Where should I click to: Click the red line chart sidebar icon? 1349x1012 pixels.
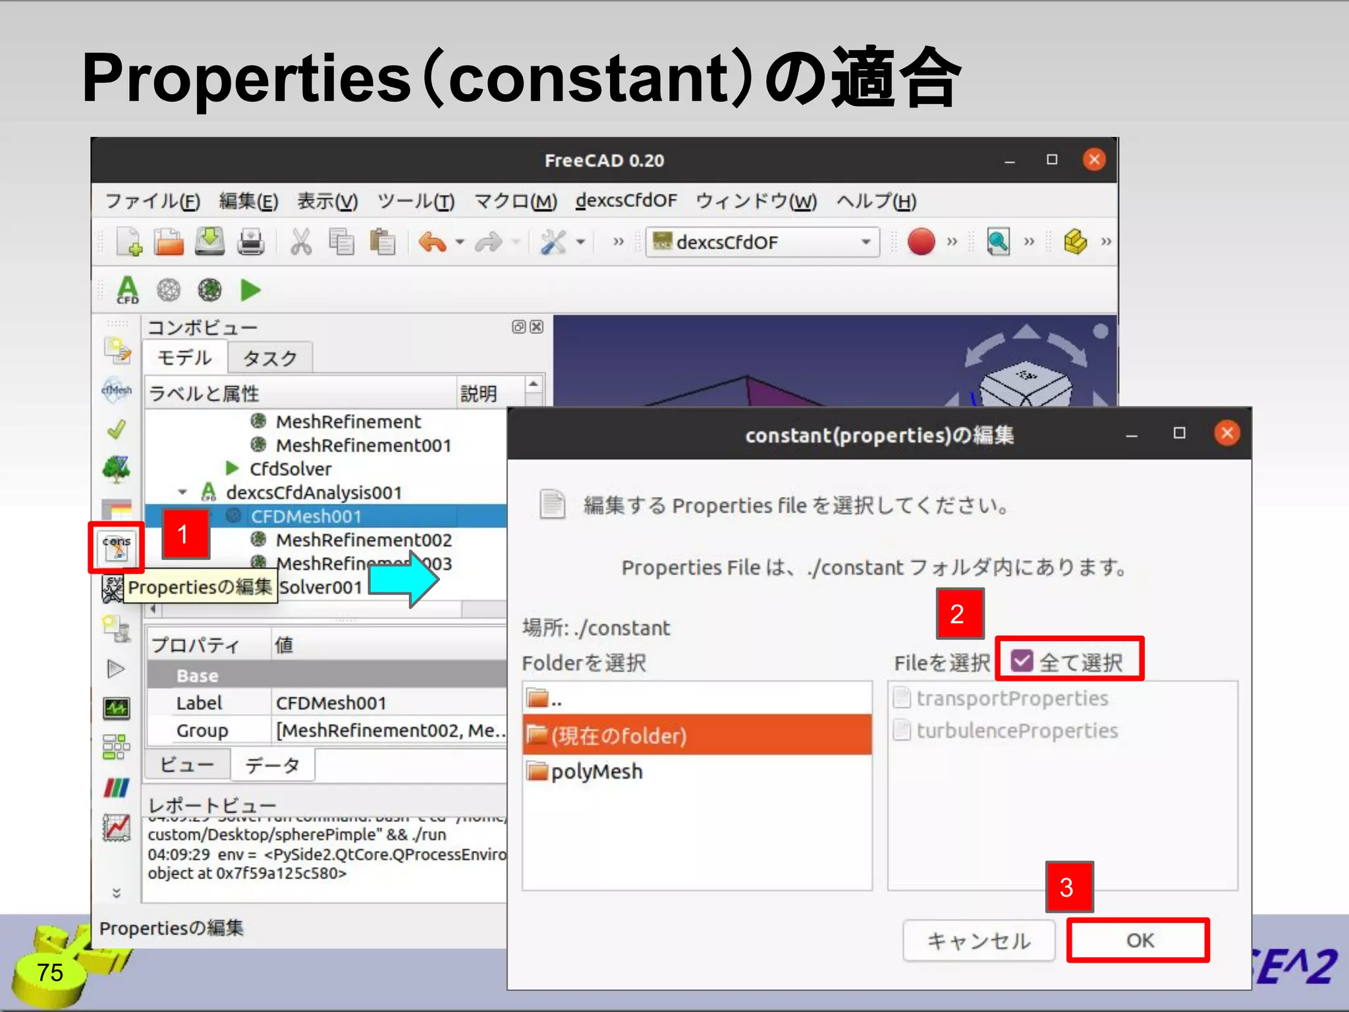pyautogui.click(x=117, y=828)
